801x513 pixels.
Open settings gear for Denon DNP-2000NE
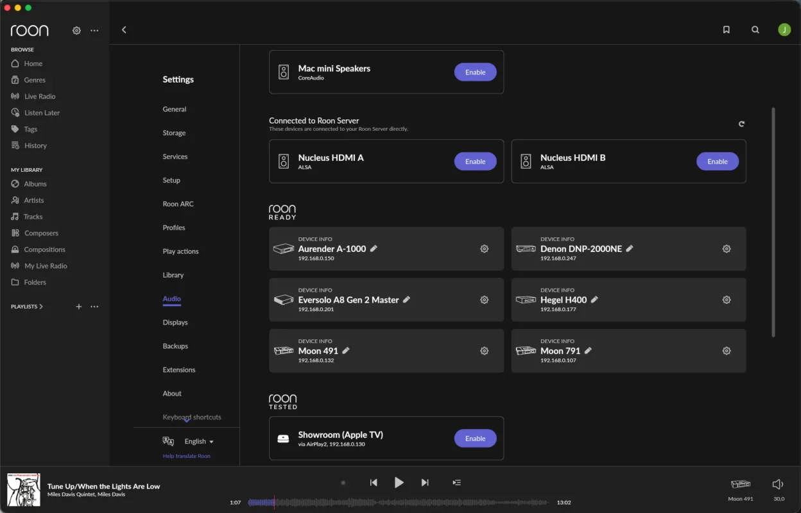pos(727,249)
